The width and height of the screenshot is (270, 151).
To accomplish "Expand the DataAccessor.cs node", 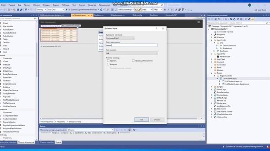I will [x=217, y=46].
